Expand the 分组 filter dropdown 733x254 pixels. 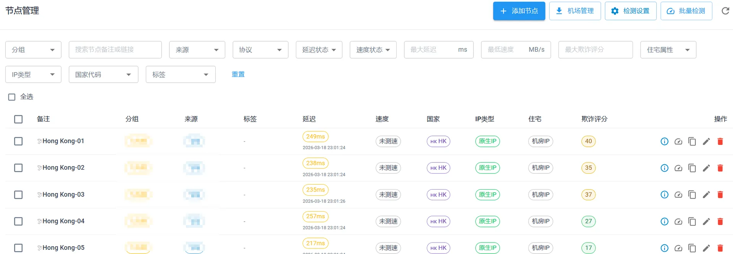[x=33, y=50]
